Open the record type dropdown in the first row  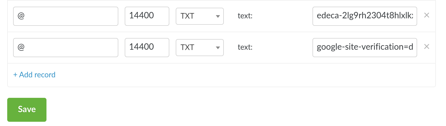click(199, 16)
